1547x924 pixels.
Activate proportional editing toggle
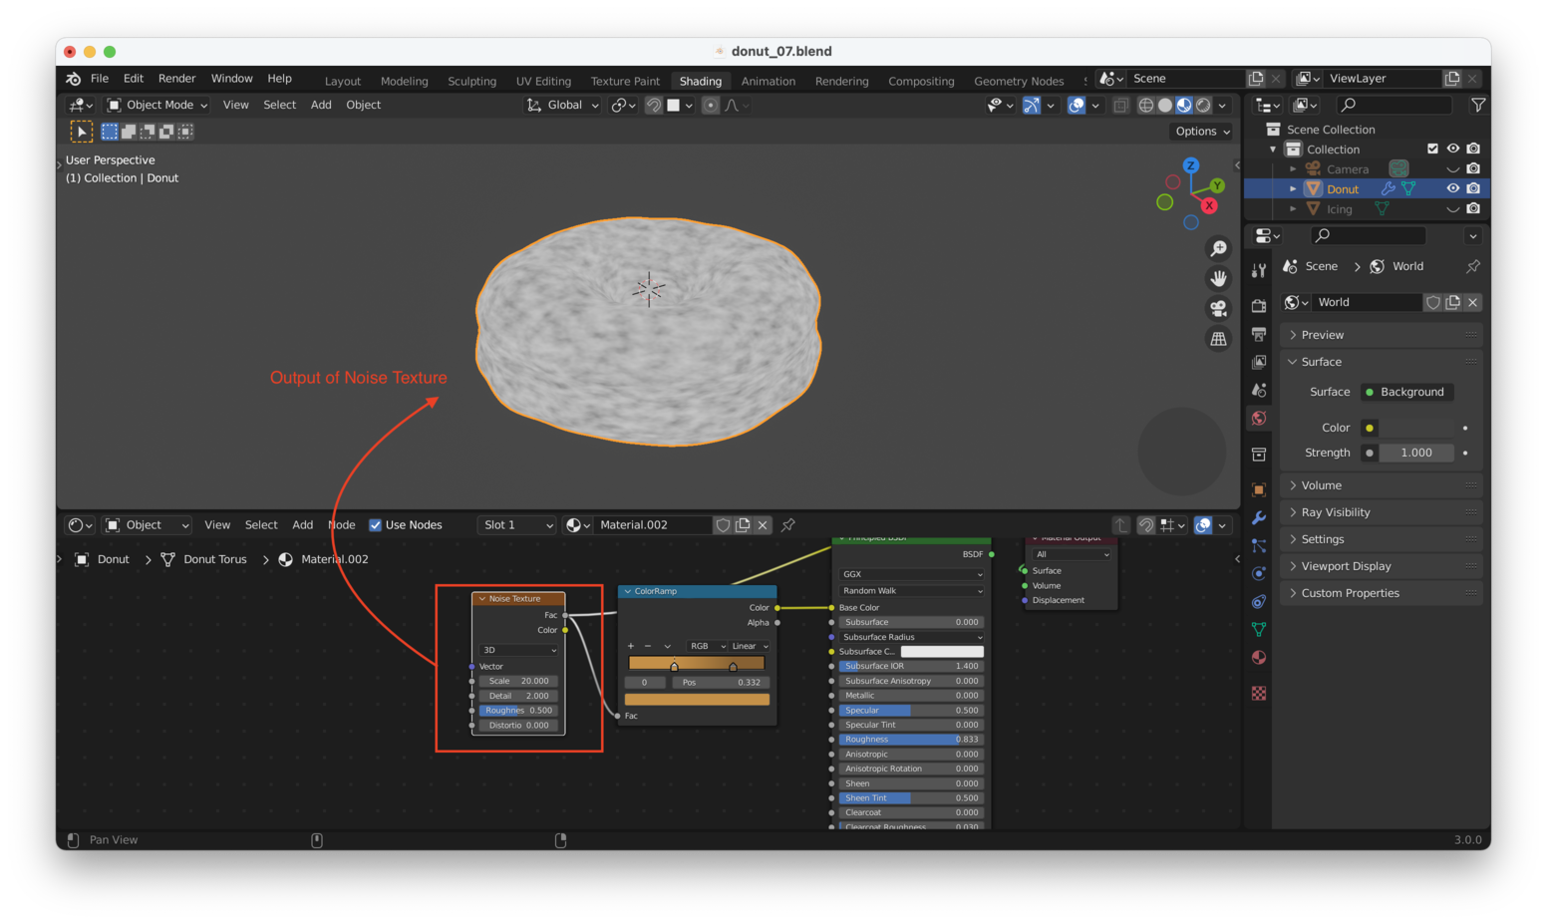tap(711, 105)
